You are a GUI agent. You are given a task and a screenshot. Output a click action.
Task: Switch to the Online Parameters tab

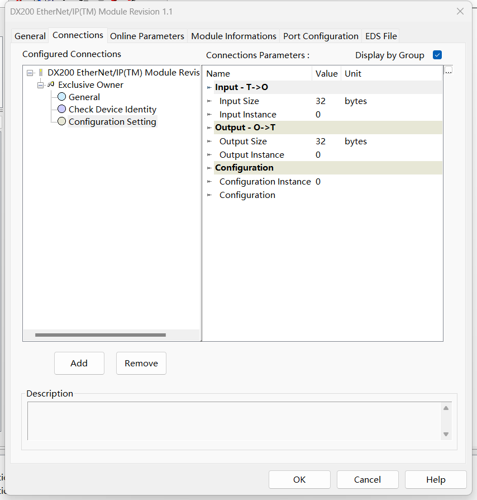(147, 36)
